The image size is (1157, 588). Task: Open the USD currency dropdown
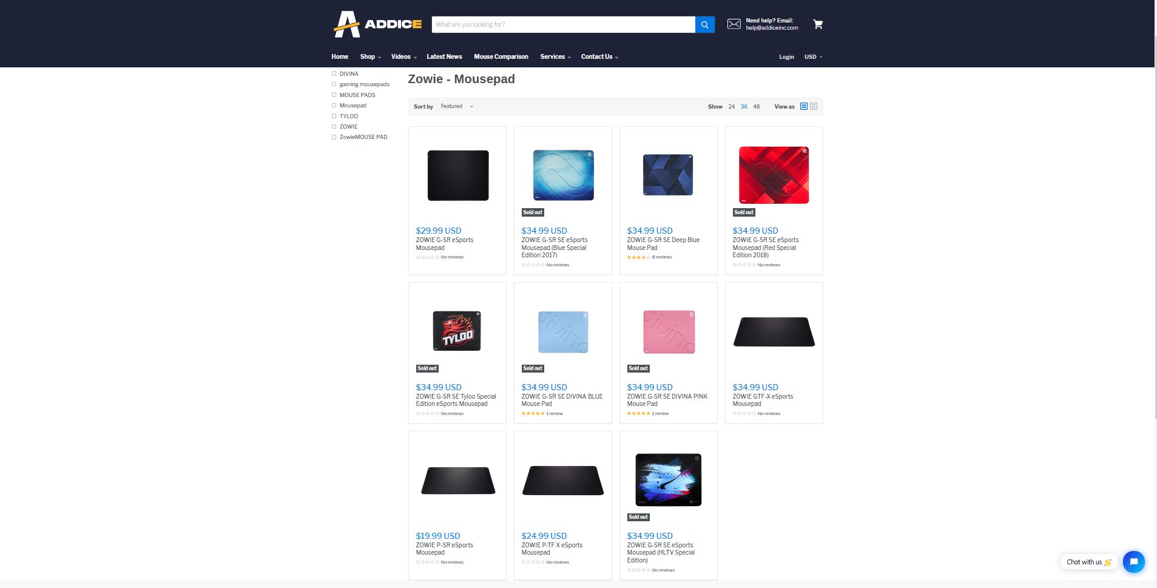click(x=814, y=56)
